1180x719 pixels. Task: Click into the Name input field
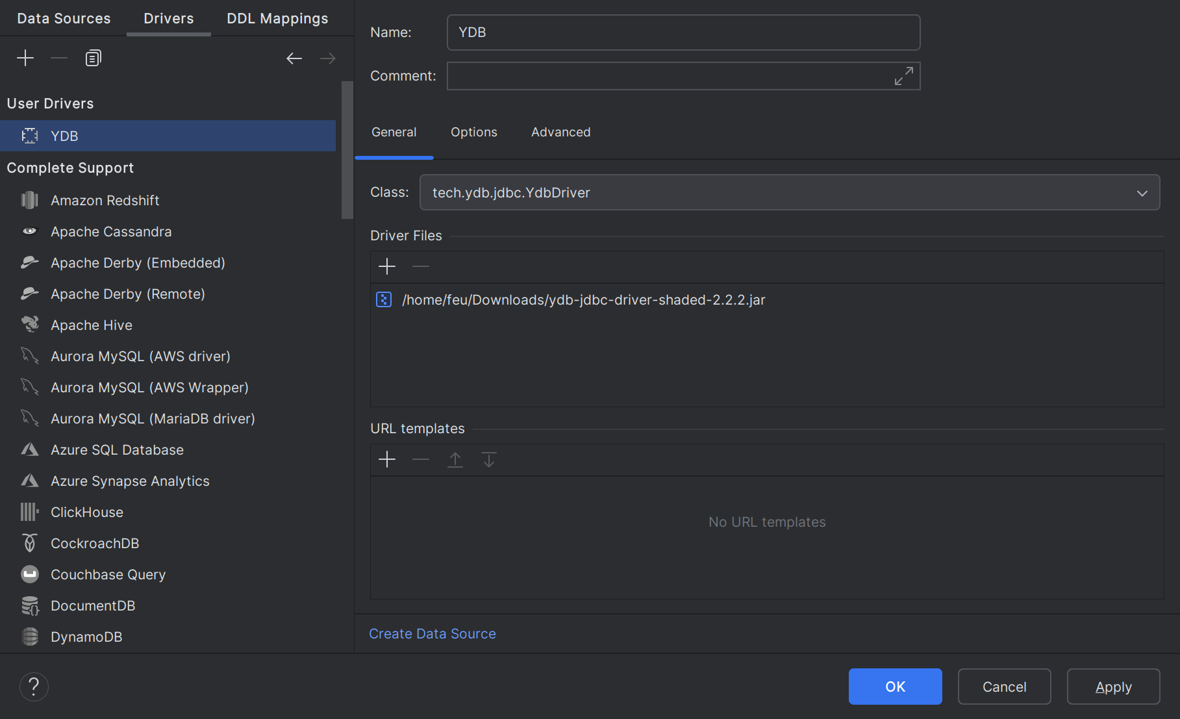tap(683, 32)
